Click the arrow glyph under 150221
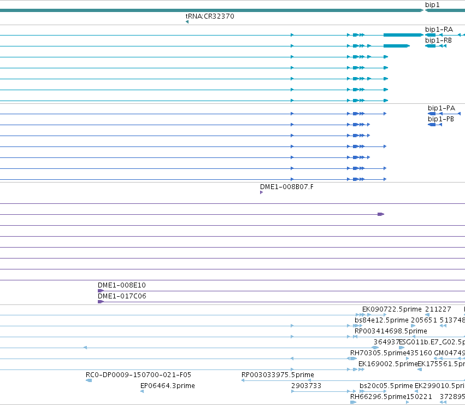Image resolution: width=465 pixels, height=405 pixels. coord(408,402)
